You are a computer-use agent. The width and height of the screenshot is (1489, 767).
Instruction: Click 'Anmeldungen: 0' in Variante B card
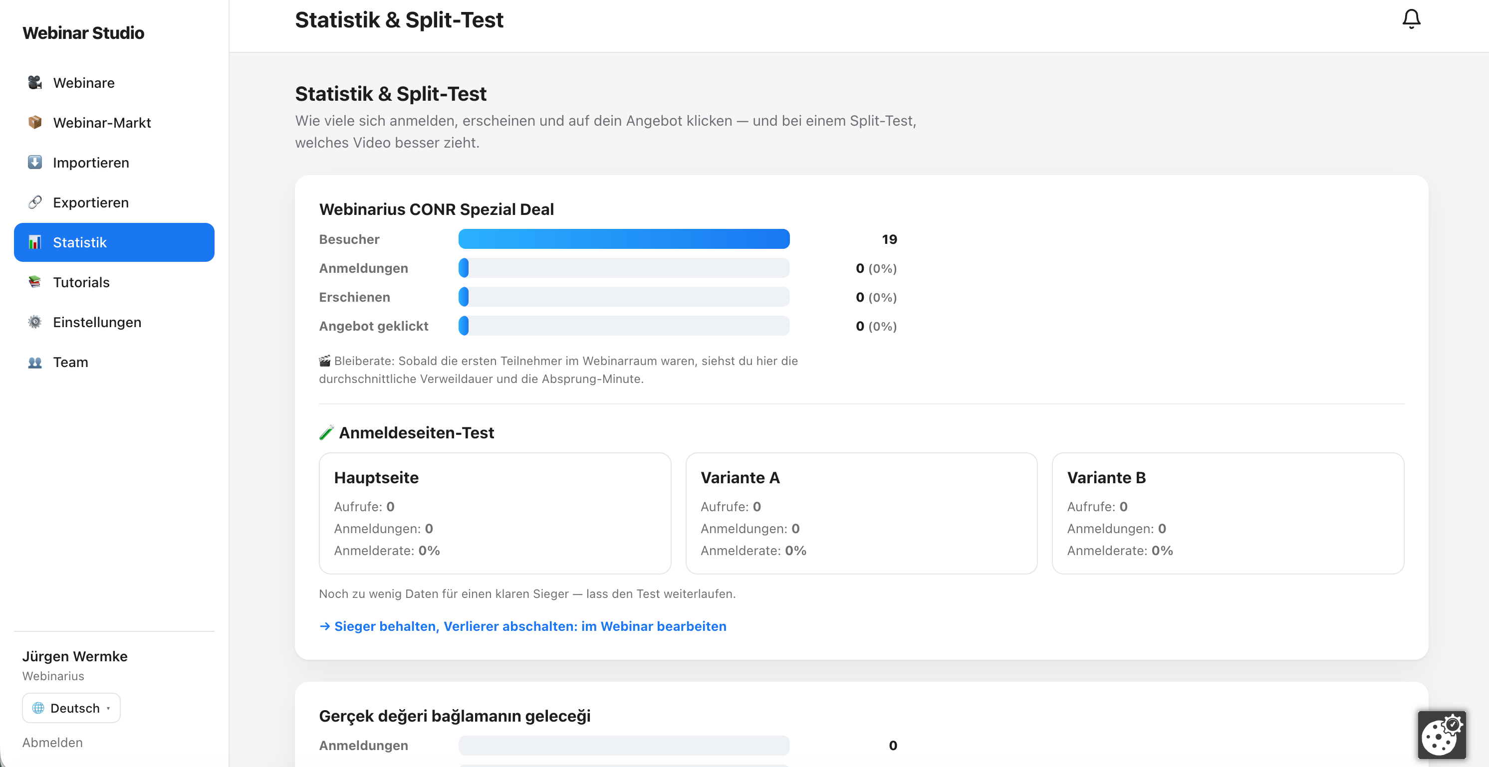click(1116, 529)
